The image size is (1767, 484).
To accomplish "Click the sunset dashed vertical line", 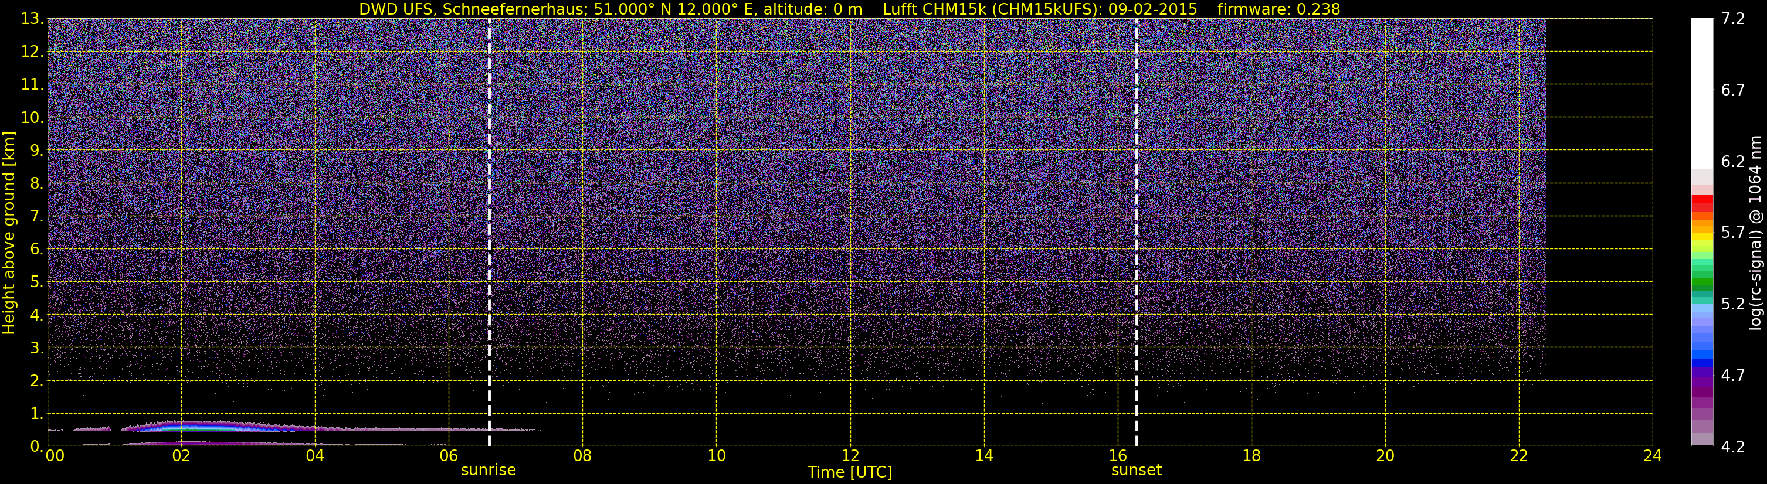I will [x=1137, y=233].
